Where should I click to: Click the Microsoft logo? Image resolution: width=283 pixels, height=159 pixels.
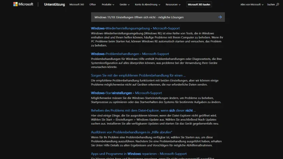[23, 4]
